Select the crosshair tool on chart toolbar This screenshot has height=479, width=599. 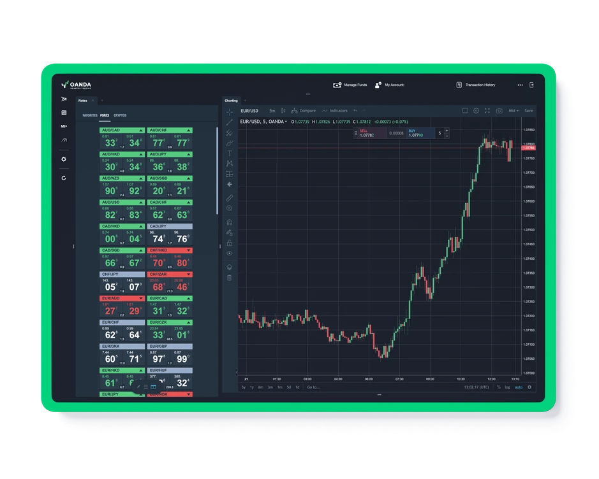click(230, 111)
